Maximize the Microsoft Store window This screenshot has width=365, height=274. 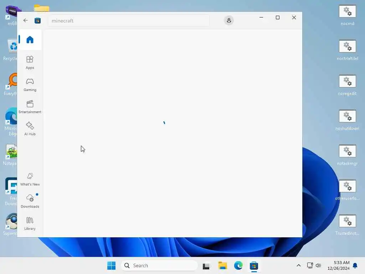click(277, 17)
